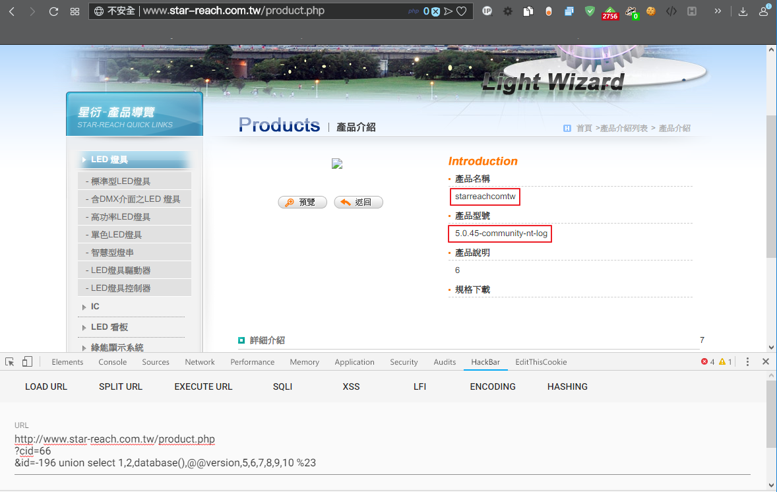Select the Performance tab

click(x=252, y=362)
